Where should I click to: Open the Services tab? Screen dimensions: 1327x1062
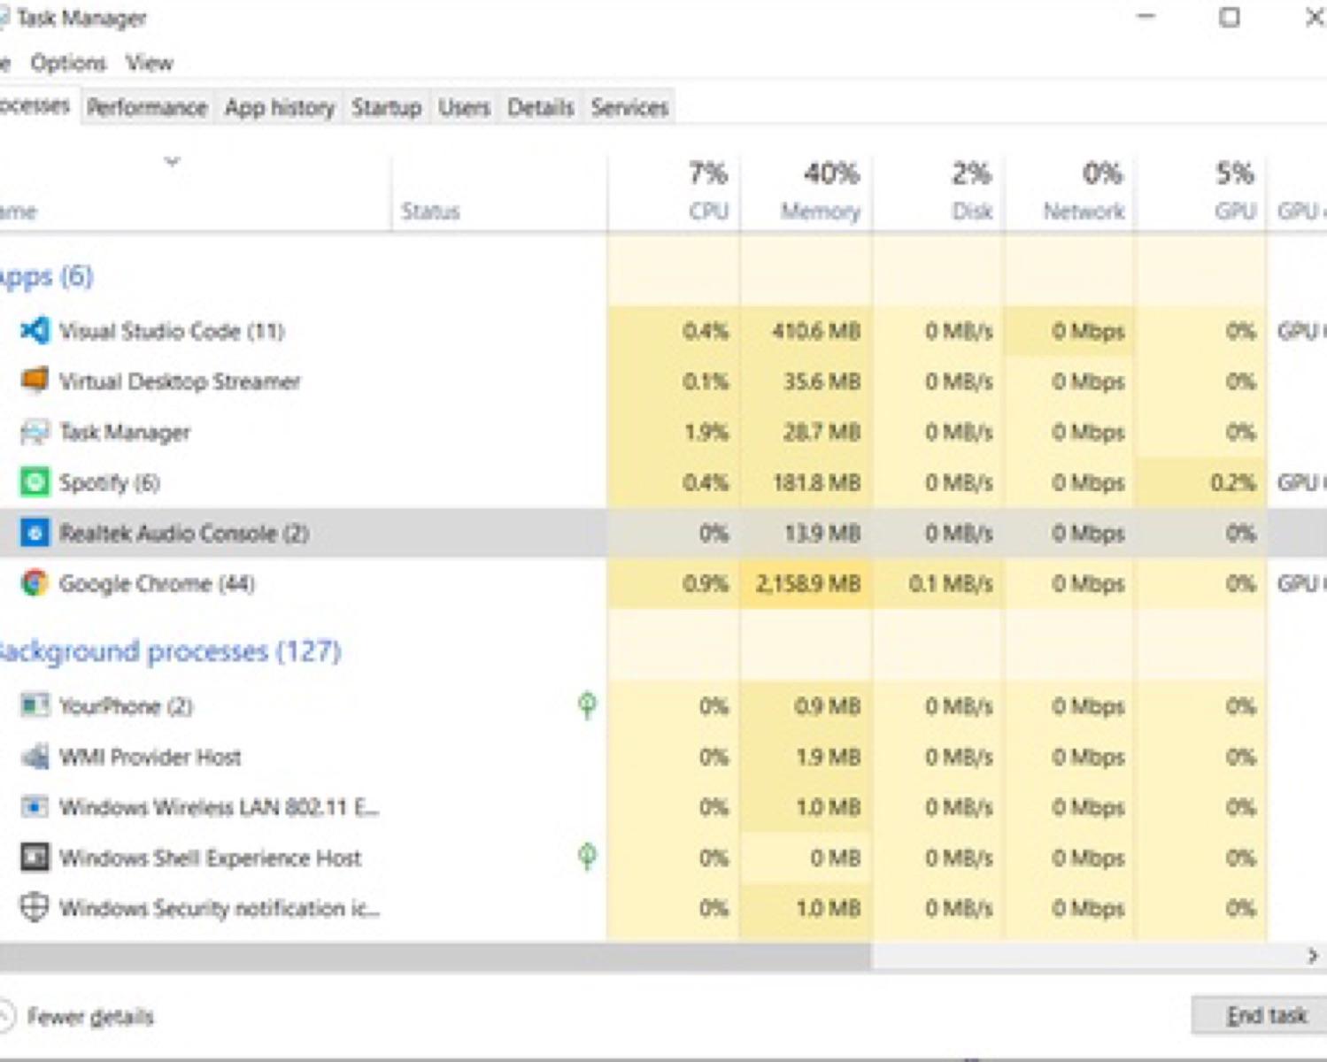[629, 107]
